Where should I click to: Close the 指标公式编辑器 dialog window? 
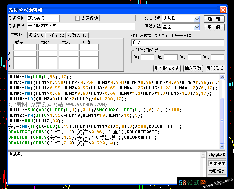tap(223, 10)
